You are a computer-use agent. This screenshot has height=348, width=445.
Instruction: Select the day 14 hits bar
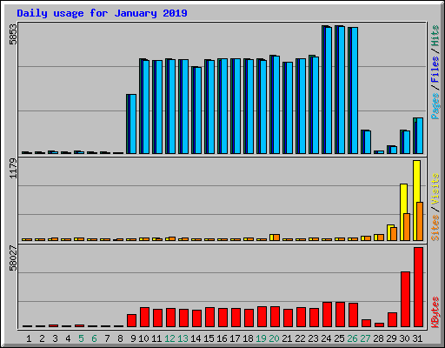coord(196,110)
